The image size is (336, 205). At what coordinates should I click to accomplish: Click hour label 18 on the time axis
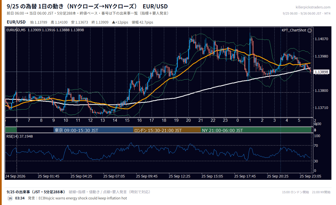[x=164, y=120]
